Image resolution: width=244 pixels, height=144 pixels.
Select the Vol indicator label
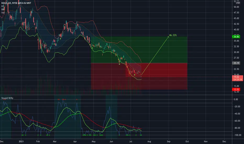(x=3, y=13)
